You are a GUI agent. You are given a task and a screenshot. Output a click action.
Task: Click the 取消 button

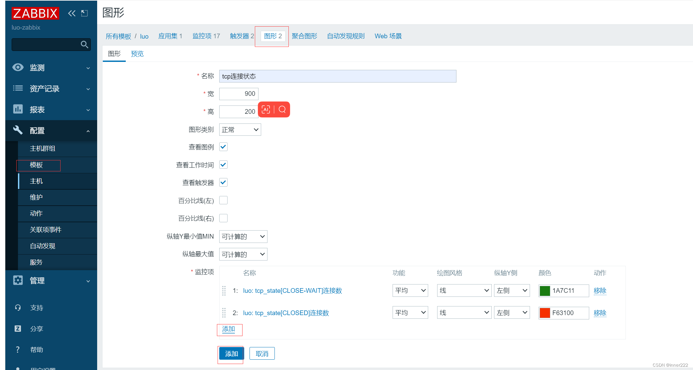pyautogui.click(x=262, y=354)
